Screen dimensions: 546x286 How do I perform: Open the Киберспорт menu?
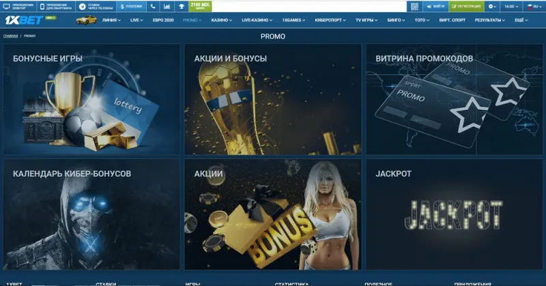pos(332,20)
